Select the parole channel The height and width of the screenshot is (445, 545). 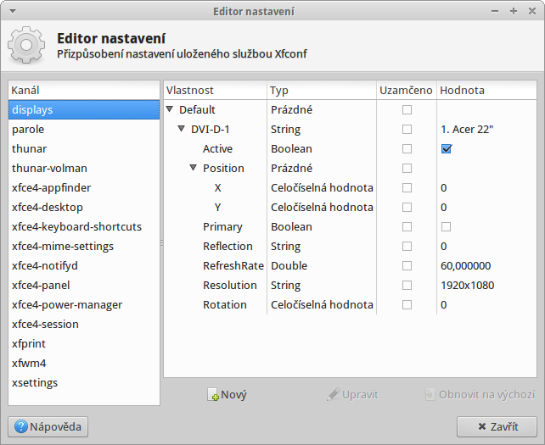84,129
